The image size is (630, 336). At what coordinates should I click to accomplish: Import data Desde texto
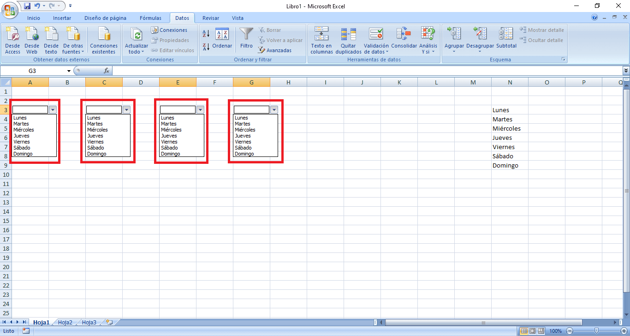51,41
